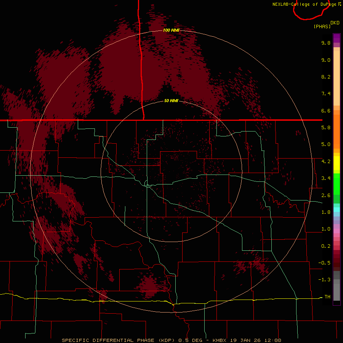
Task: Click the yellow segment of color bar
Action: (337, 163)
